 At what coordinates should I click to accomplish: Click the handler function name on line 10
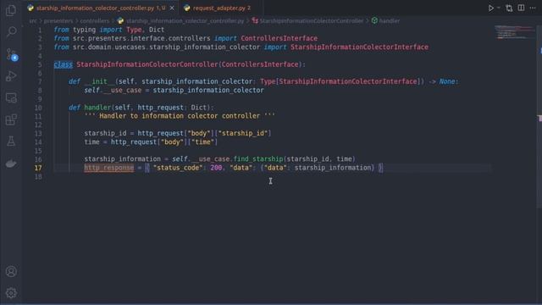pos(97,108)
